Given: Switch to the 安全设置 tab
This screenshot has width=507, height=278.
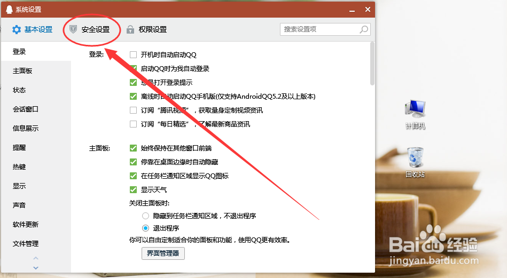Looking at the screenshot, I should pyautogui.click(x=90, y=29).
